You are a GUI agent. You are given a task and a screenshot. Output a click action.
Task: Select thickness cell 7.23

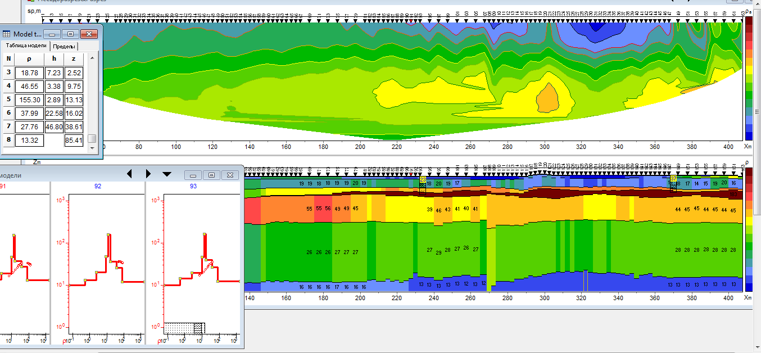pyautogui.click(x=54, y=73)
